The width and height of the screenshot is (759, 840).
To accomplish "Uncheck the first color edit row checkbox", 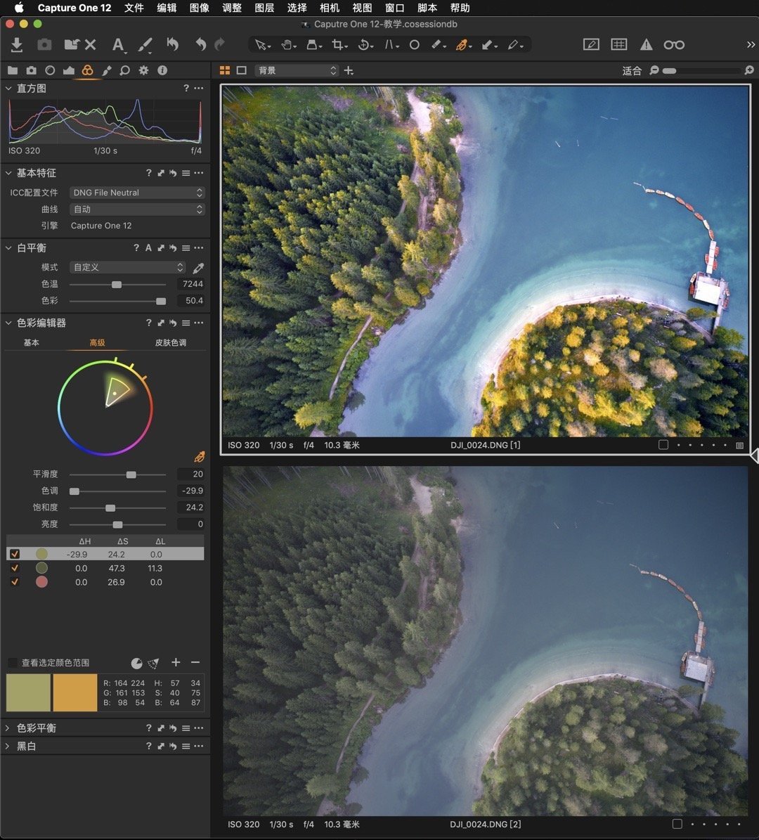I will (15, 554).
